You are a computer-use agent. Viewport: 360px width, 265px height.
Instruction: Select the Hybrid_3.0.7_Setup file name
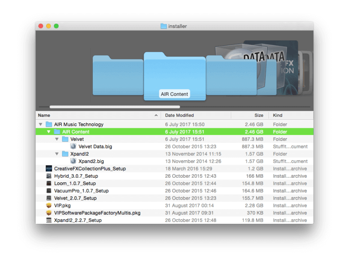pos(76,176)
